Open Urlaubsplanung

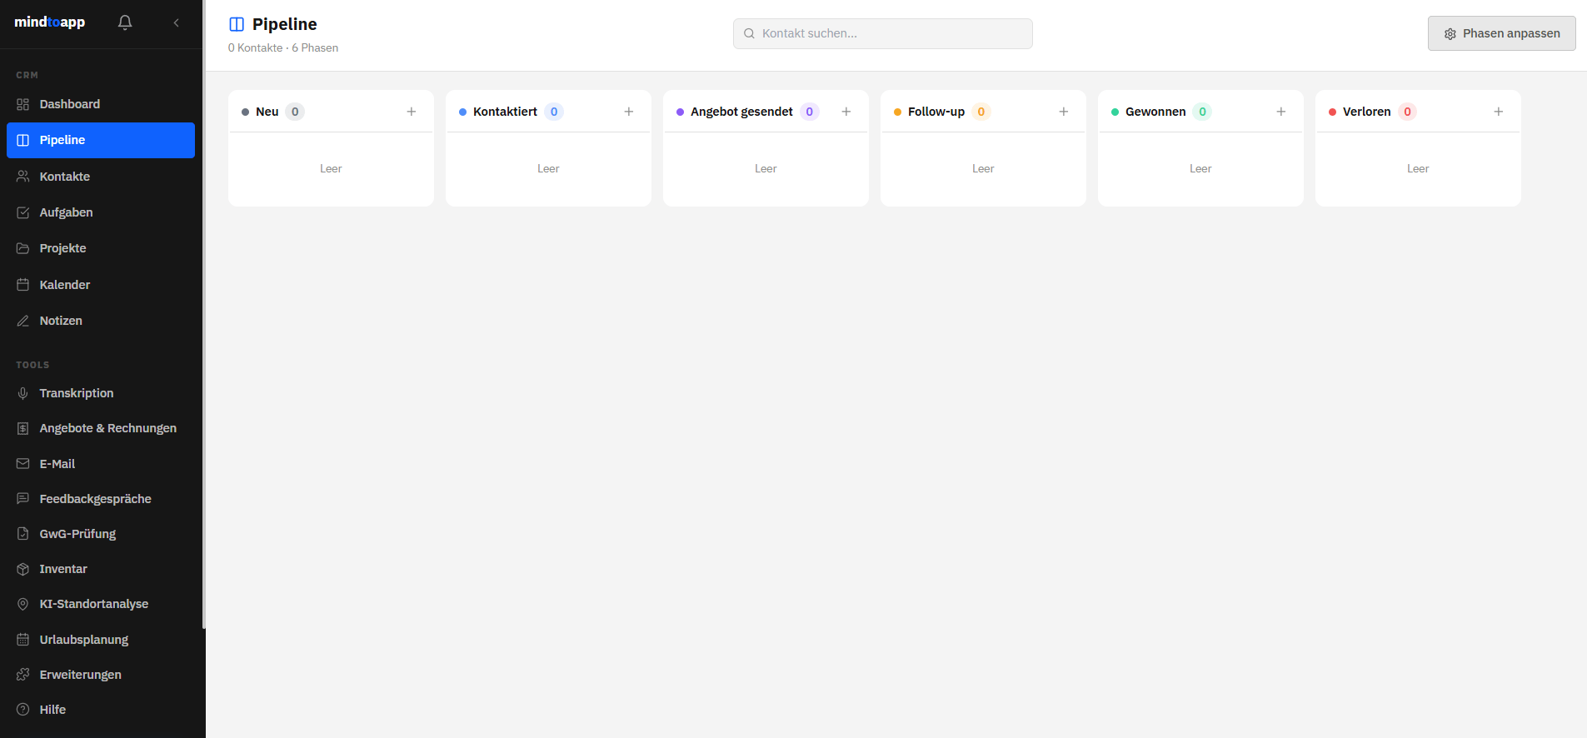pos(101,640)
